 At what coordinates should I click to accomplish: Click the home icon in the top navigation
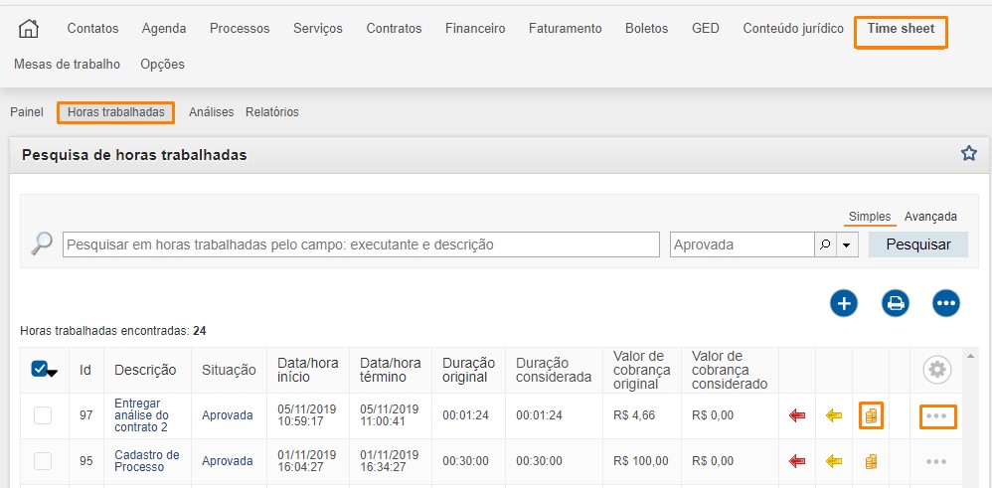click(x=29, y=29)
